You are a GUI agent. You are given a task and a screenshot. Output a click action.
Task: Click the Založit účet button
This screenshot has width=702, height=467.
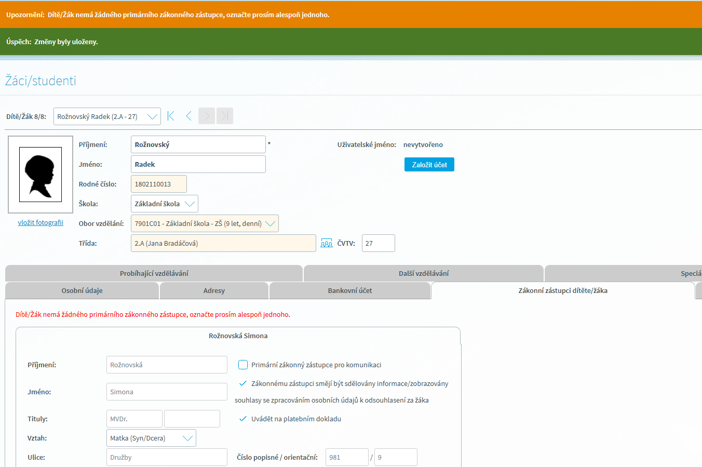pos(429,165)
